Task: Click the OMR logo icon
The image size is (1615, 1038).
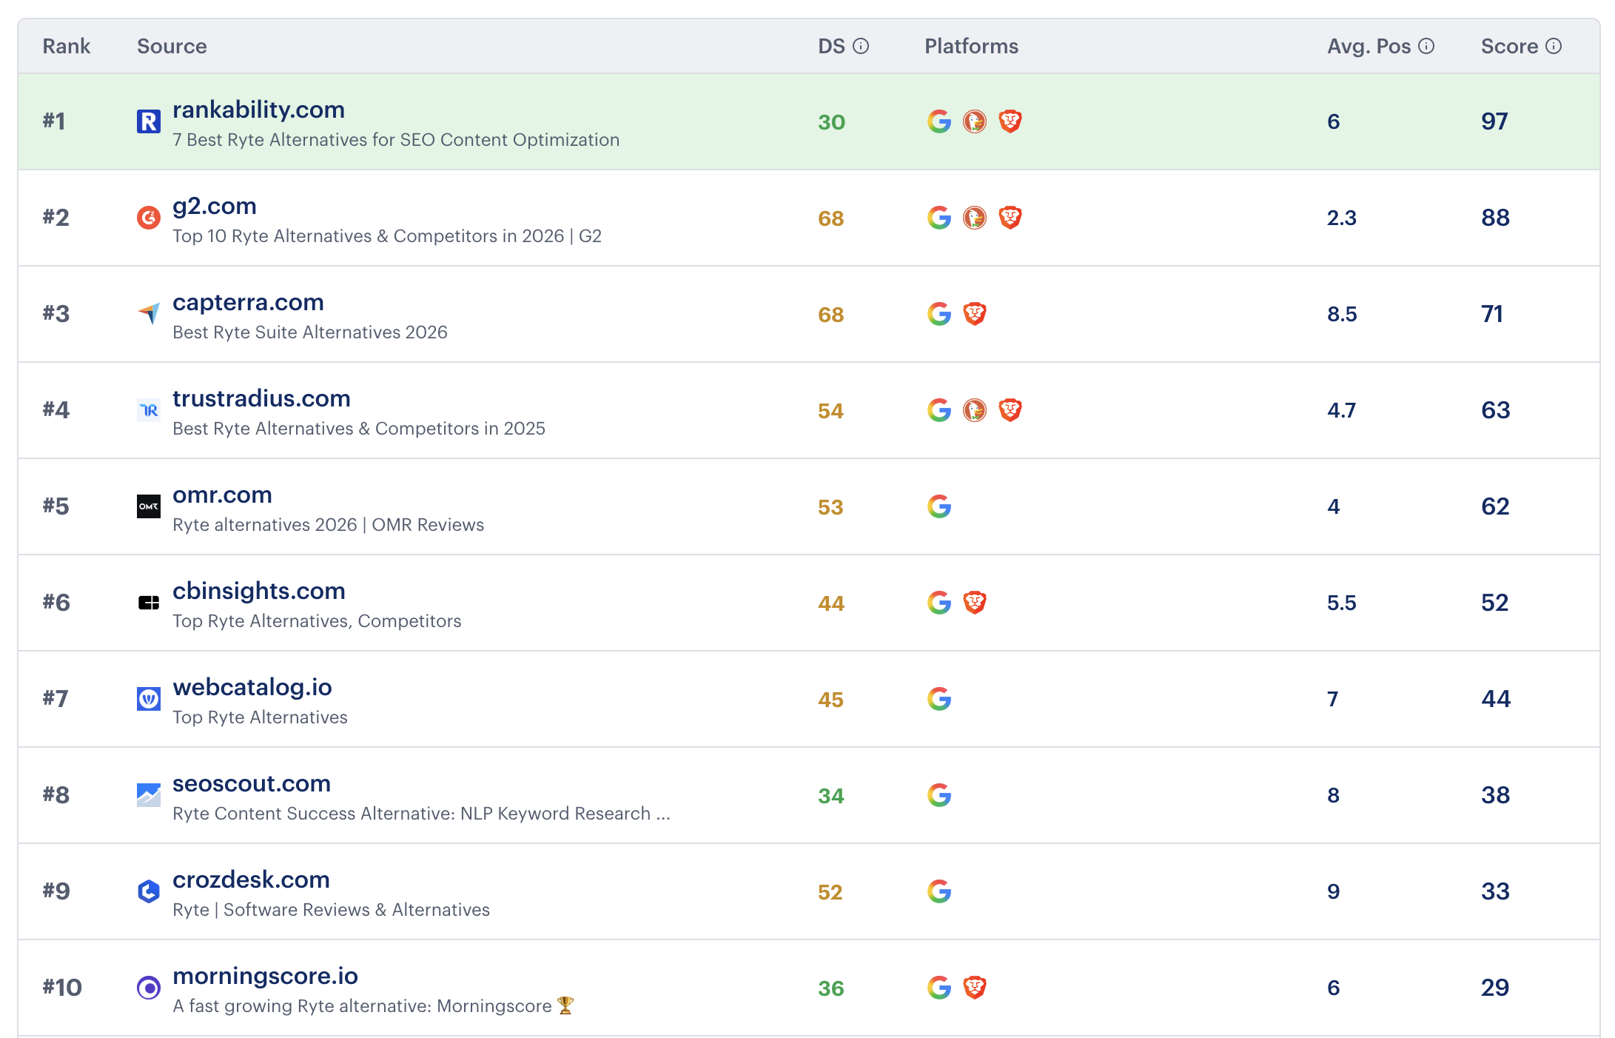Action: (150, 506)
